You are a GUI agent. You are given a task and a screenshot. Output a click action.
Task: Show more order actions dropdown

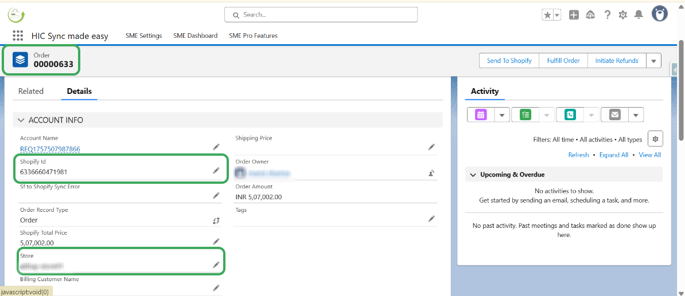click(x=653, y=61)
